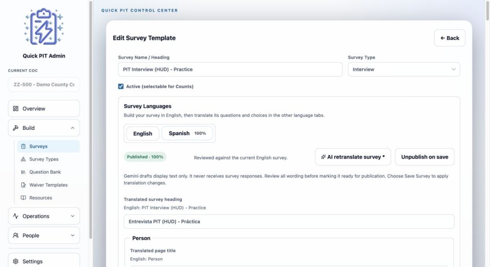Open Settings in the sidebar
The height and width of the screenshot is (267, 490).
(44, 261)
